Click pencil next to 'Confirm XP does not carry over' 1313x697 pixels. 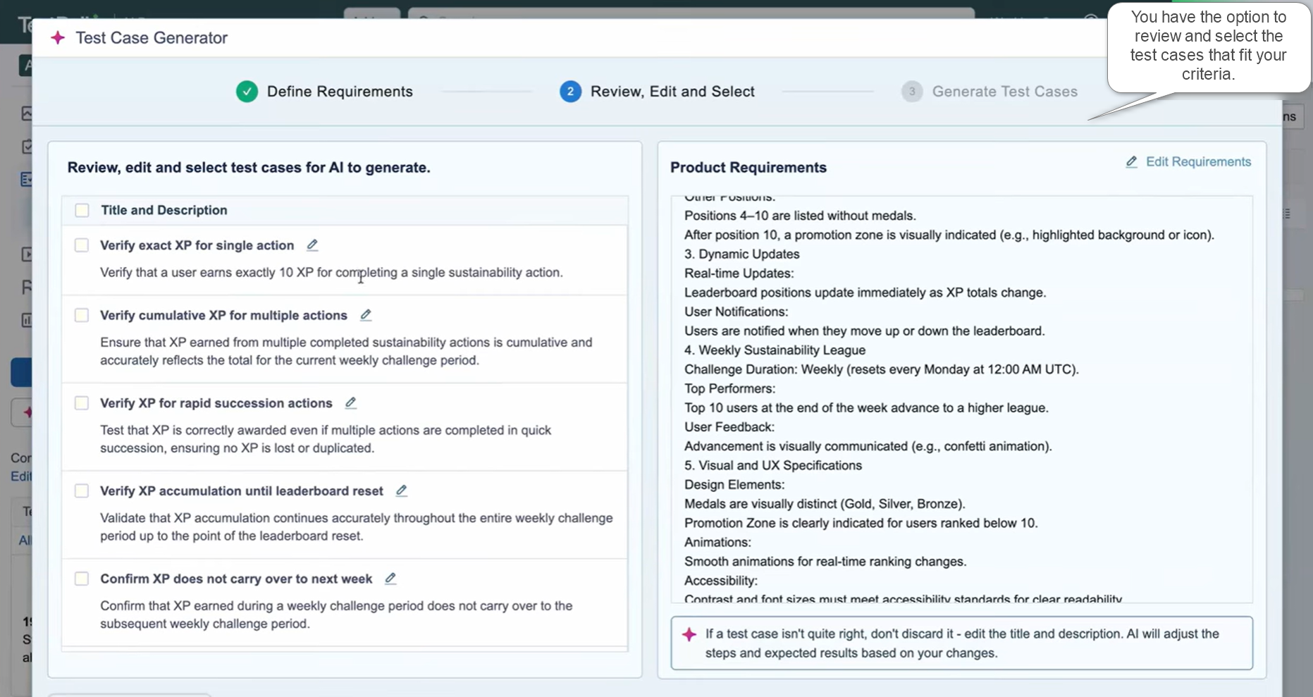[x=390, y=579]
